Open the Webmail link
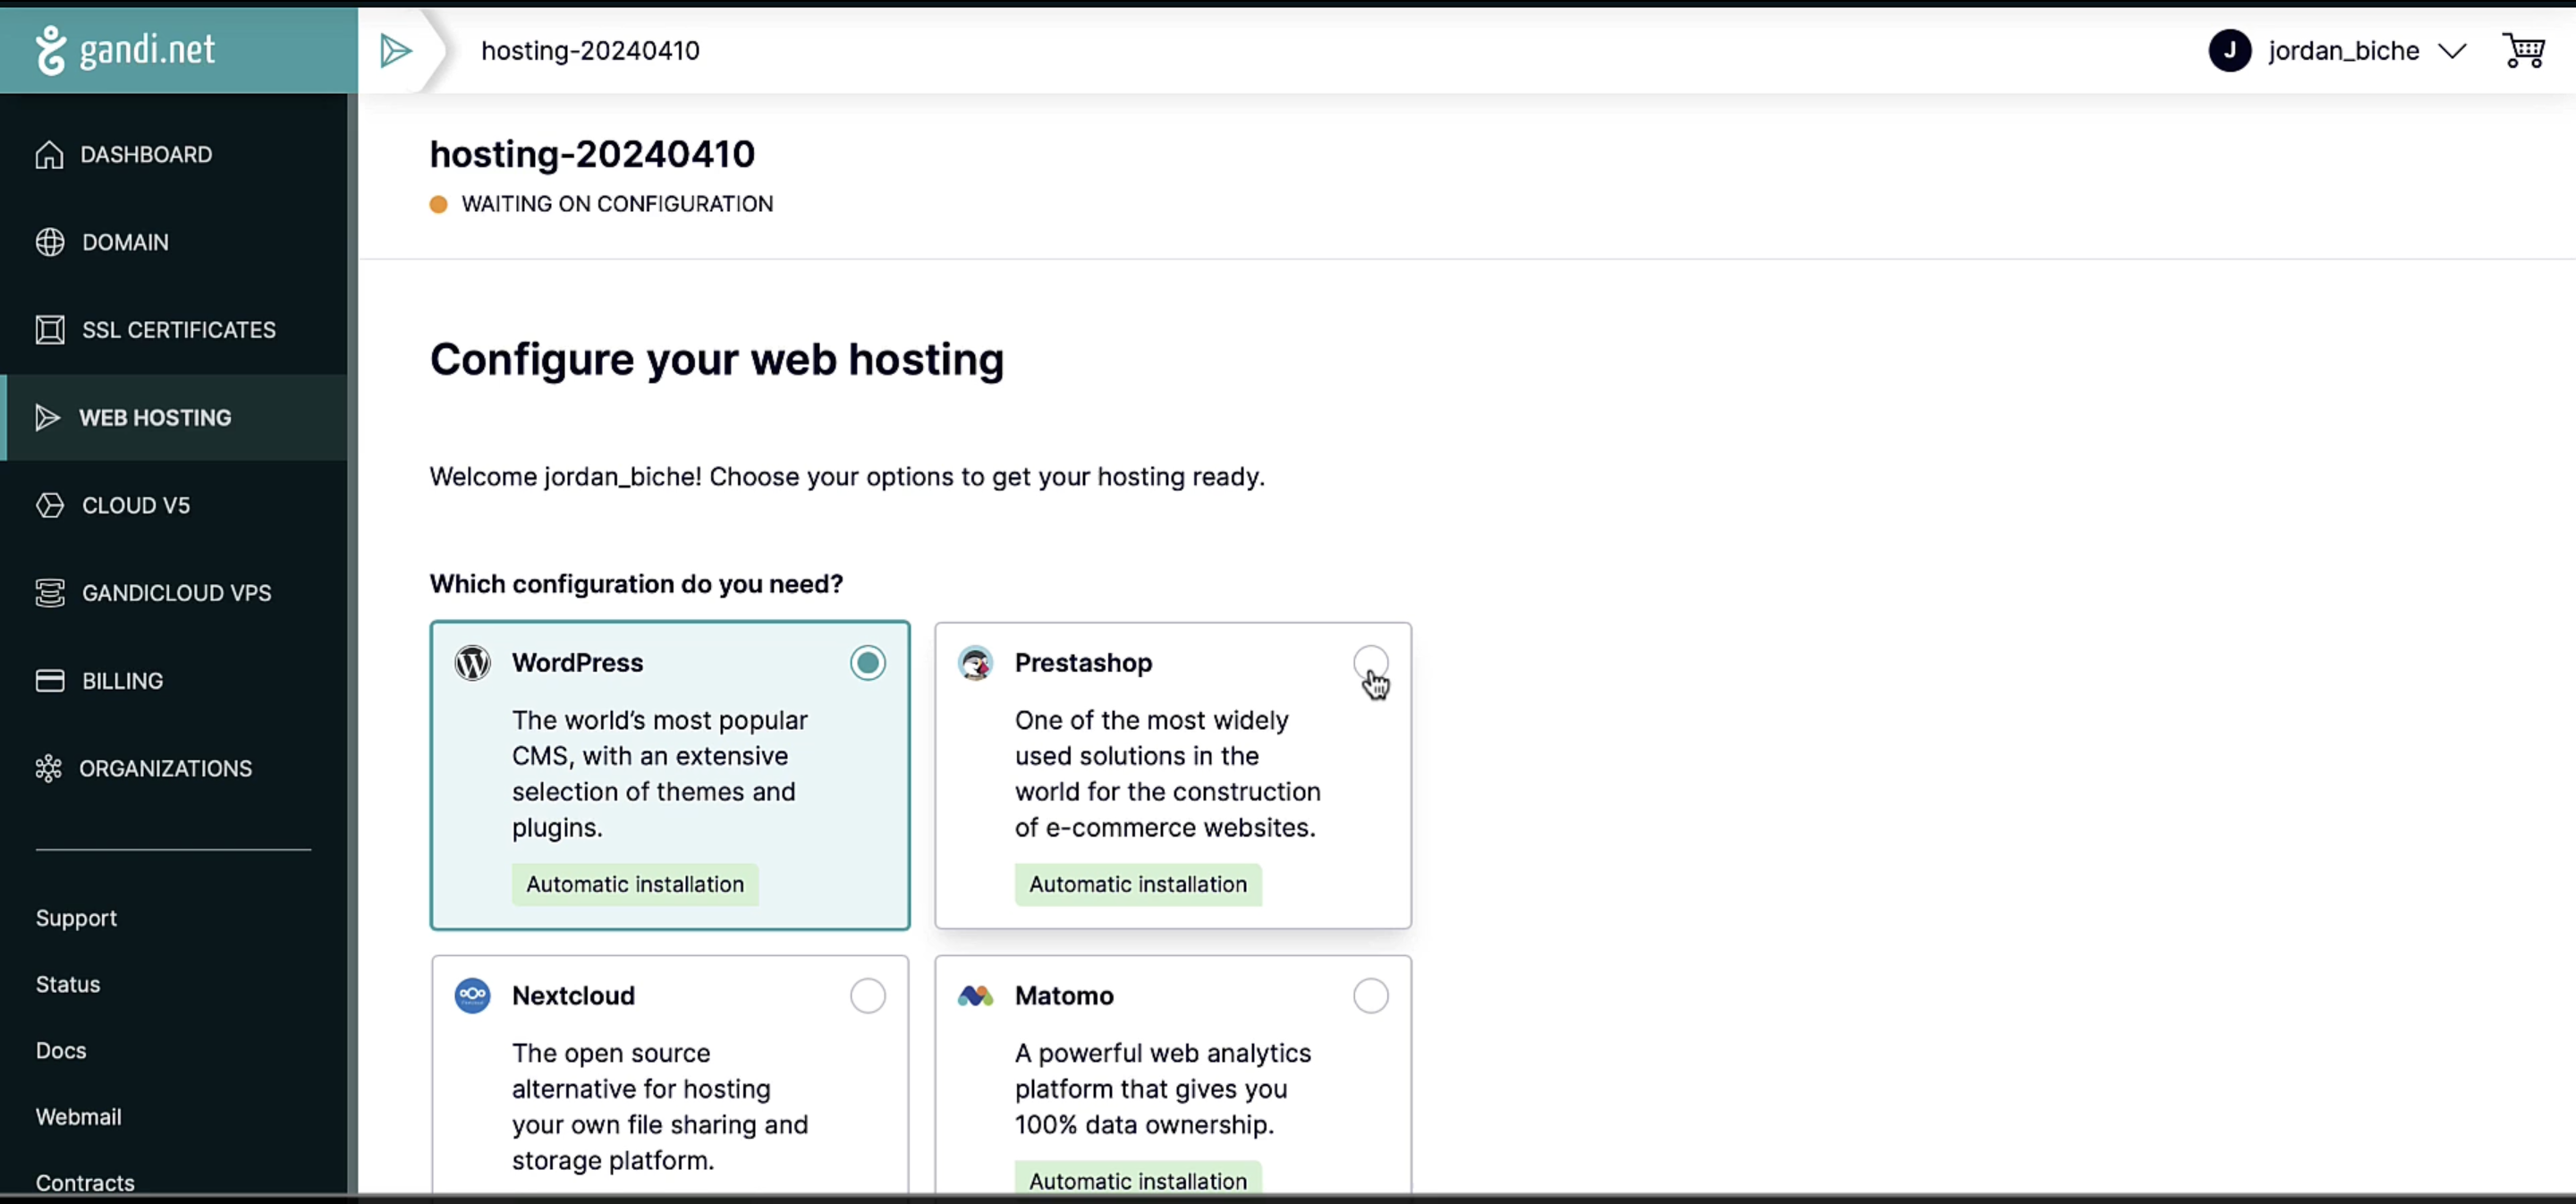 tap(78, 1117)
